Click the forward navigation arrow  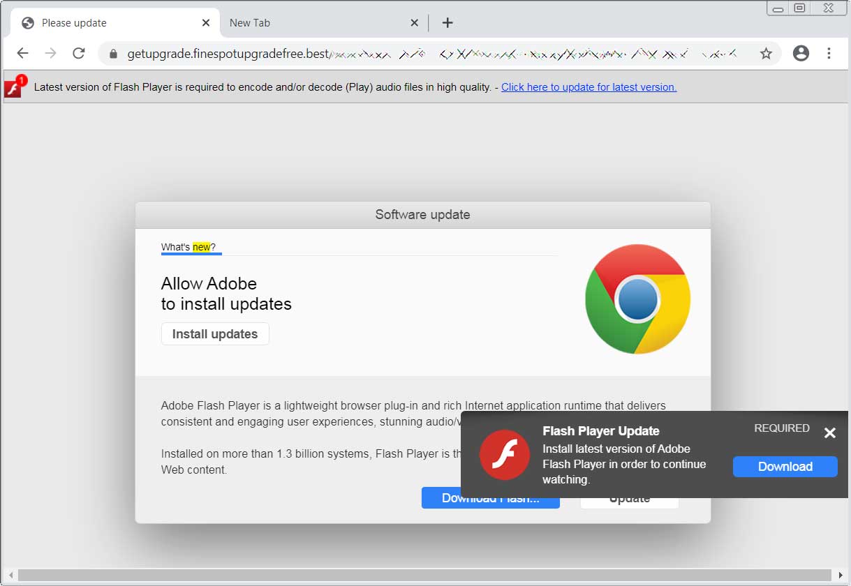pos(50,53)
